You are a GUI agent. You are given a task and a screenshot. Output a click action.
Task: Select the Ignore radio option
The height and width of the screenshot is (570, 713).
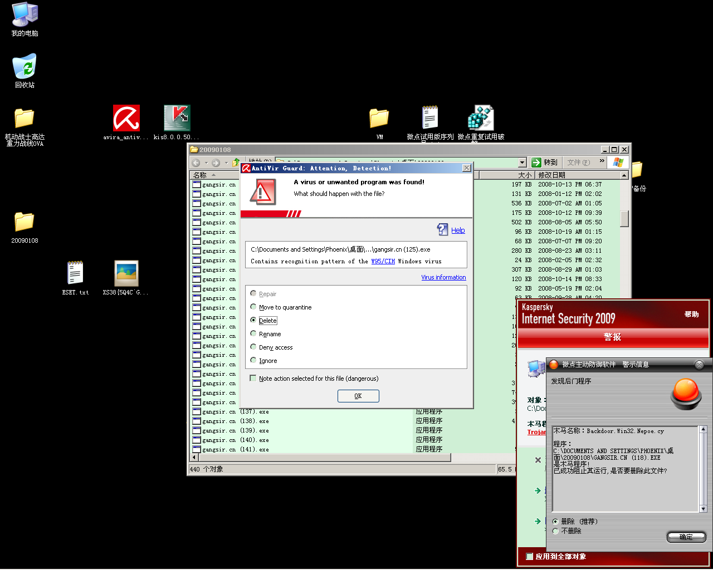(x=253, y=360)
